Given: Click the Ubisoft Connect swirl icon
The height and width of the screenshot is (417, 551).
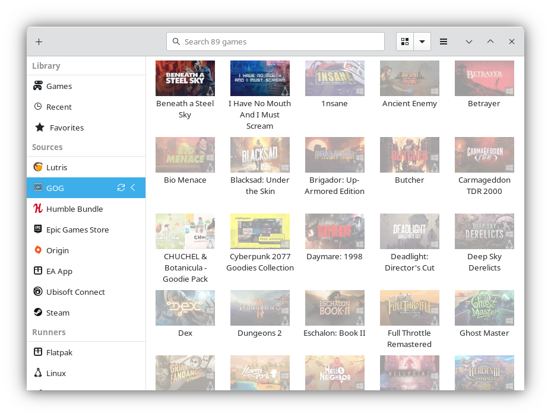Looking at the screenshot, I should 37,291.
